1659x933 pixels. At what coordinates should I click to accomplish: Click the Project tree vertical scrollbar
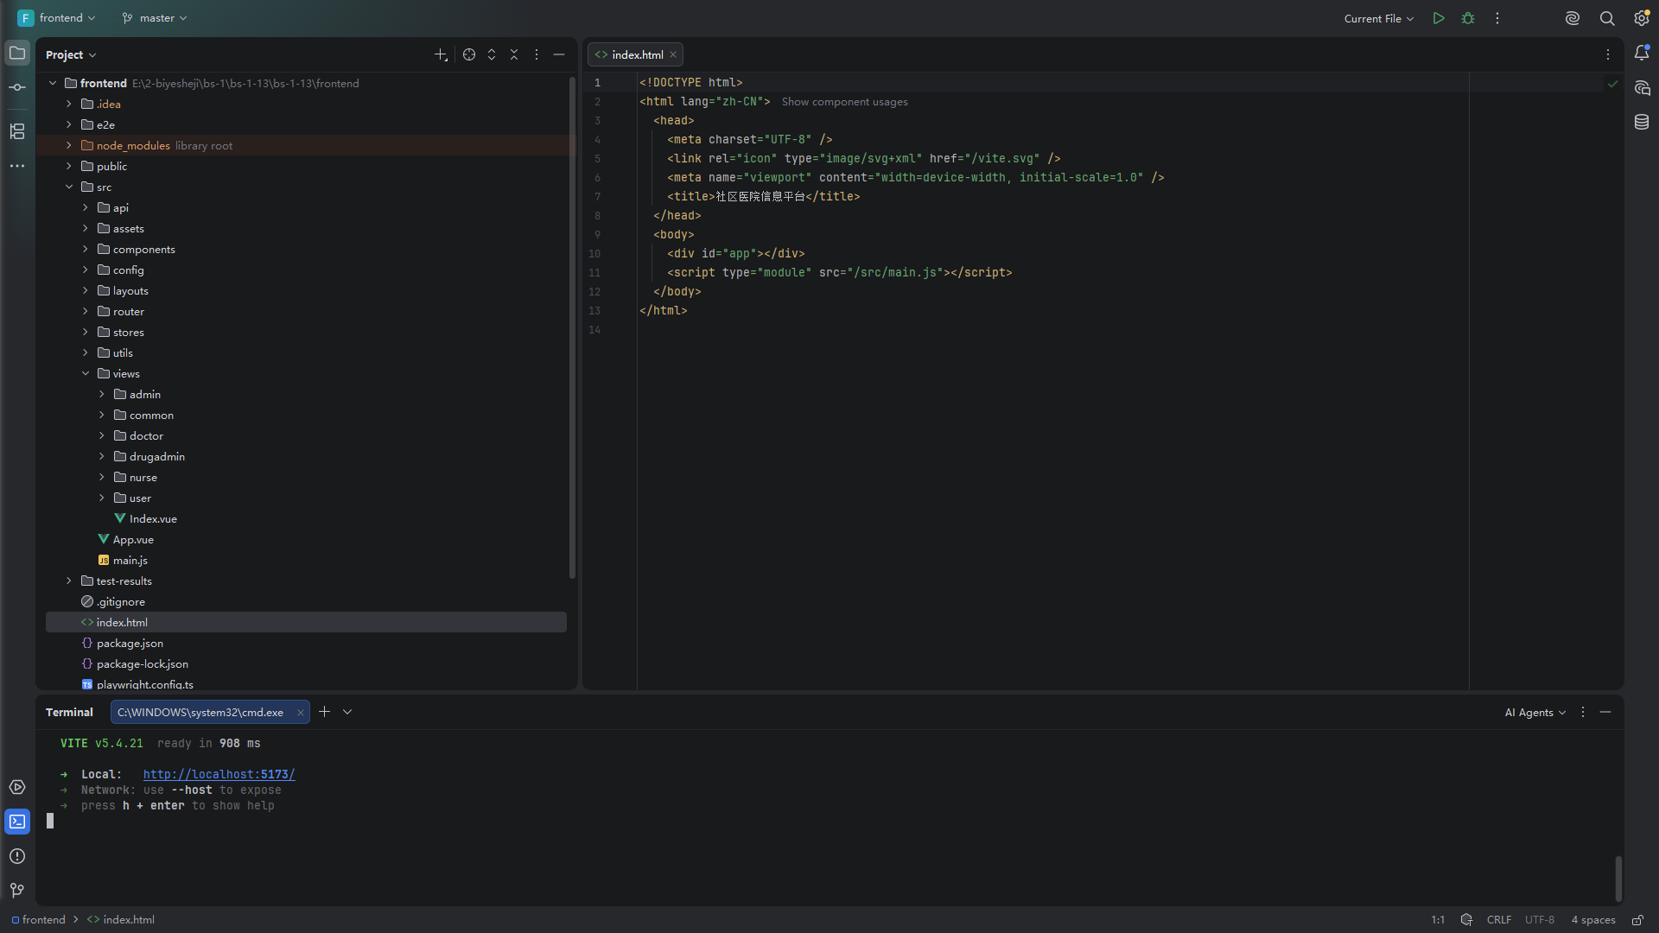point(572,328)
